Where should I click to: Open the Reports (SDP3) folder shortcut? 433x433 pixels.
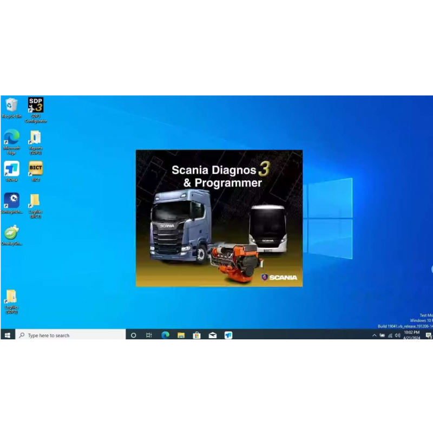point(35,137)
